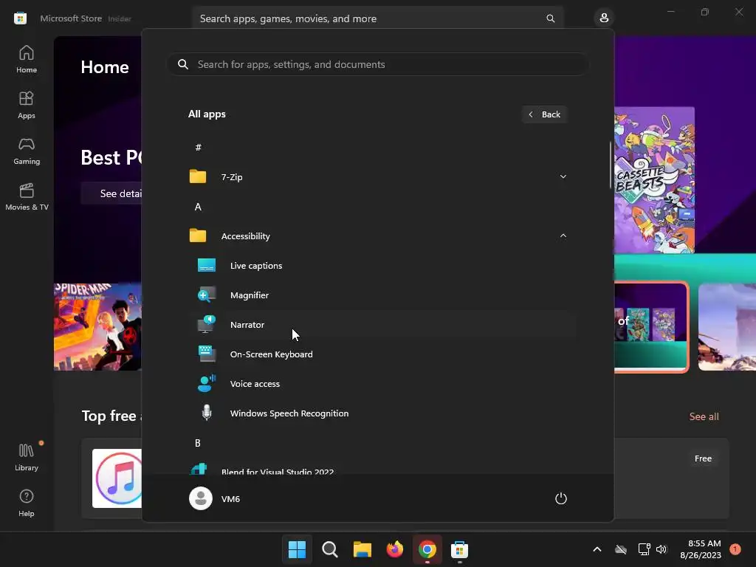Go to Home in Microsoft Store sidebar
Screen dimensions: 756x567
(27, 59)
